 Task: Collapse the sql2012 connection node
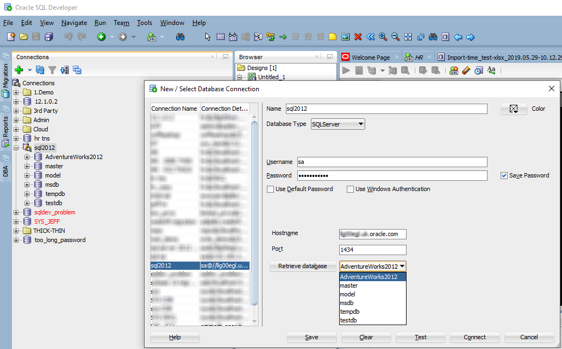click(x=16, y=148)
